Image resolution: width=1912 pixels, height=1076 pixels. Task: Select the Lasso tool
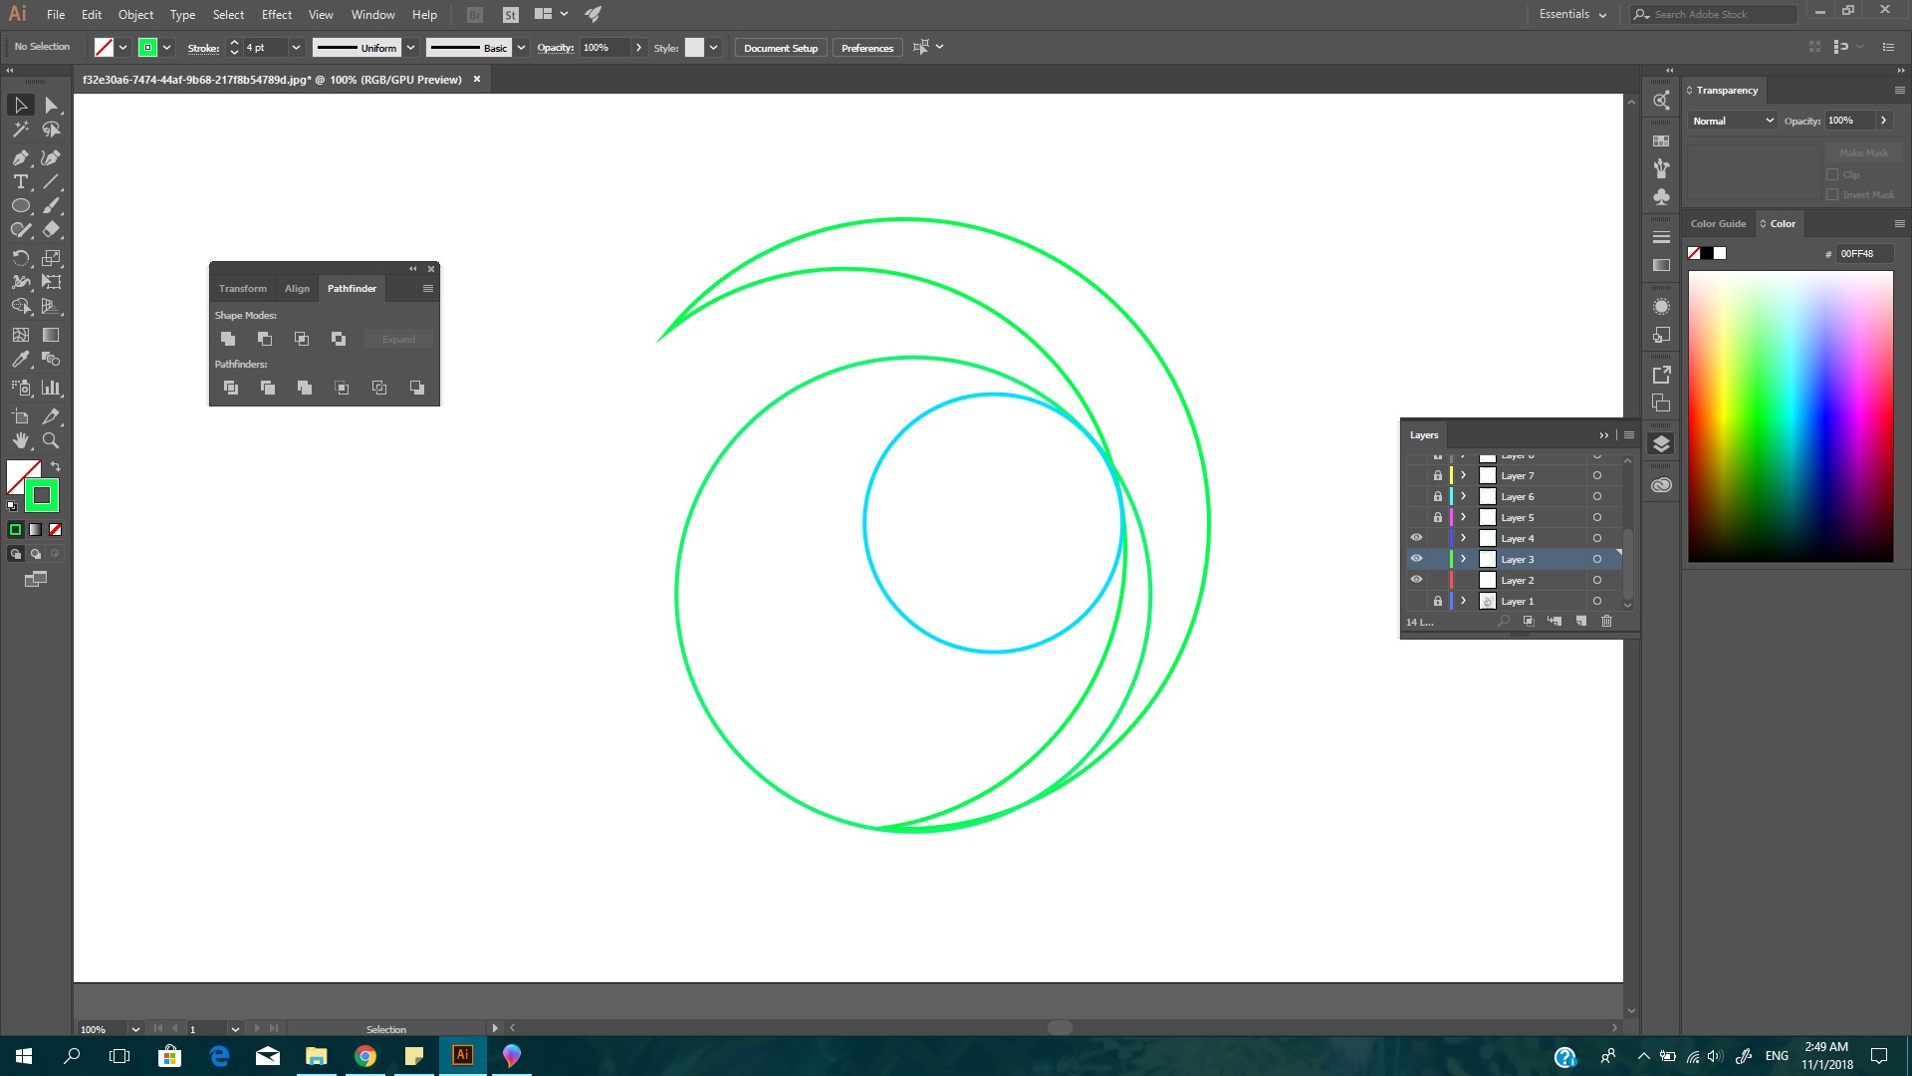(x=51, y=130)
